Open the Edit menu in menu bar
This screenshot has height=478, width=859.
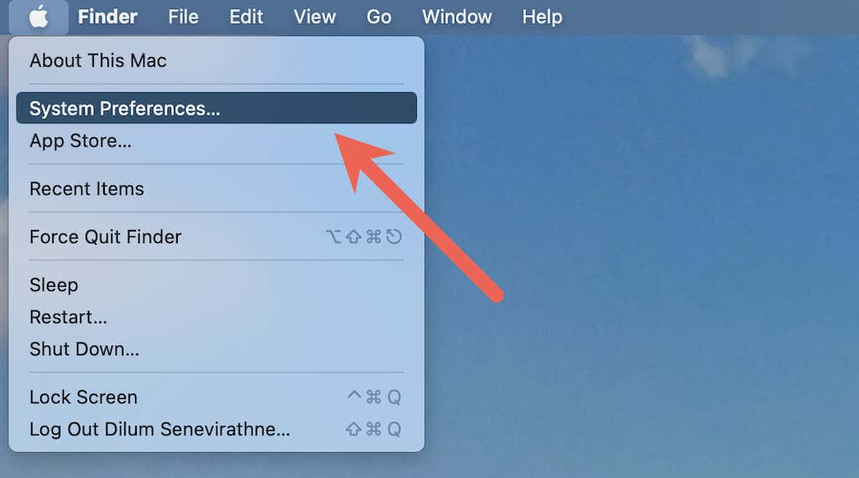click(246, 17)
